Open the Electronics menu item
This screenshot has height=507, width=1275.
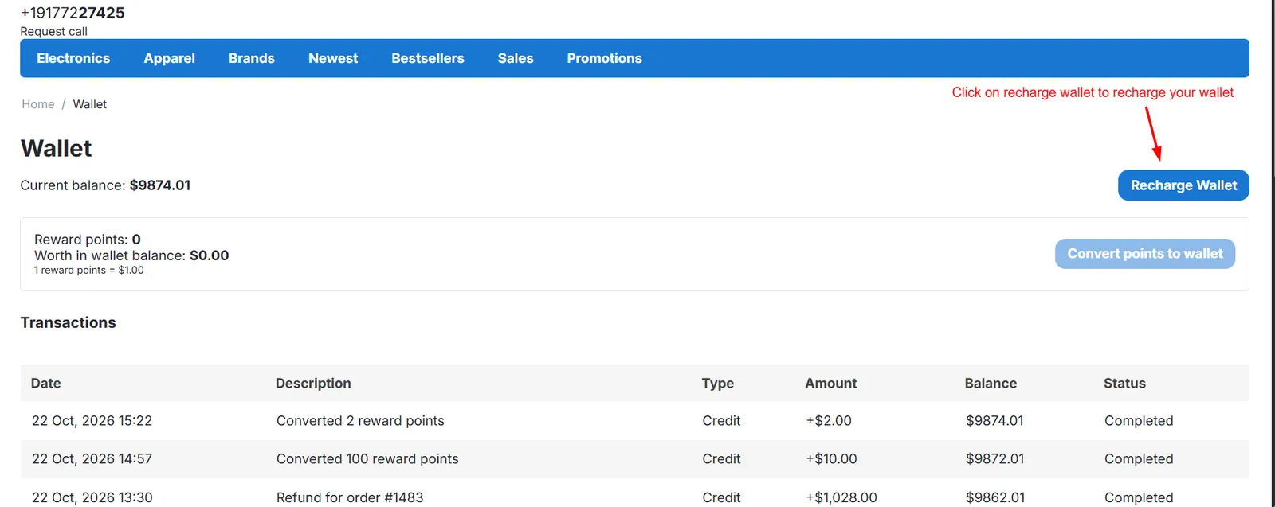coord(73,58)
